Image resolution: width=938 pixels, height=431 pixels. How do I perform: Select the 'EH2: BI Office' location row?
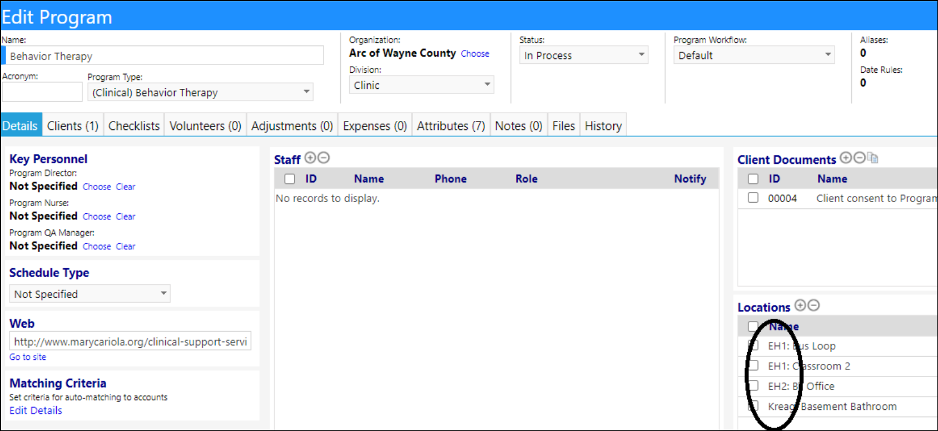838,386
